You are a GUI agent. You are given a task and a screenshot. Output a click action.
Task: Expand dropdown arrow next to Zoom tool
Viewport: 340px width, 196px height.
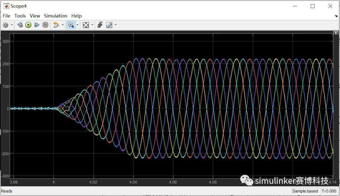(77, 25)
